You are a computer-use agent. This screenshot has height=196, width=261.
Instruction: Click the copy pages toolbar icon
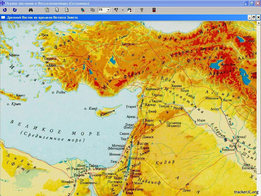point(93,10)
